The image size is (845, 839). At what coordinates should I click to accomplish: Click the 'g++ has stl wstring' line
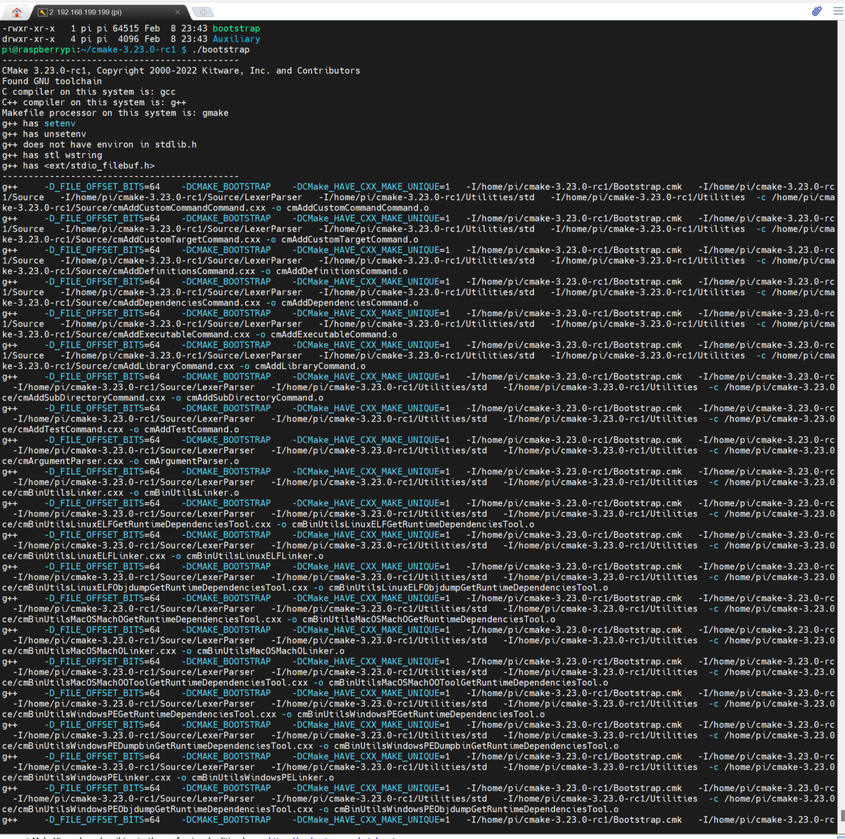coord(52,155)
